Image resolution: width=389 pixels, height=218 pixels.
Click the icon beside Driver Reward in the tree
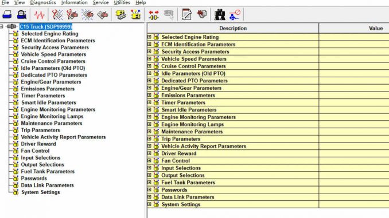click(x=15, y=144)
